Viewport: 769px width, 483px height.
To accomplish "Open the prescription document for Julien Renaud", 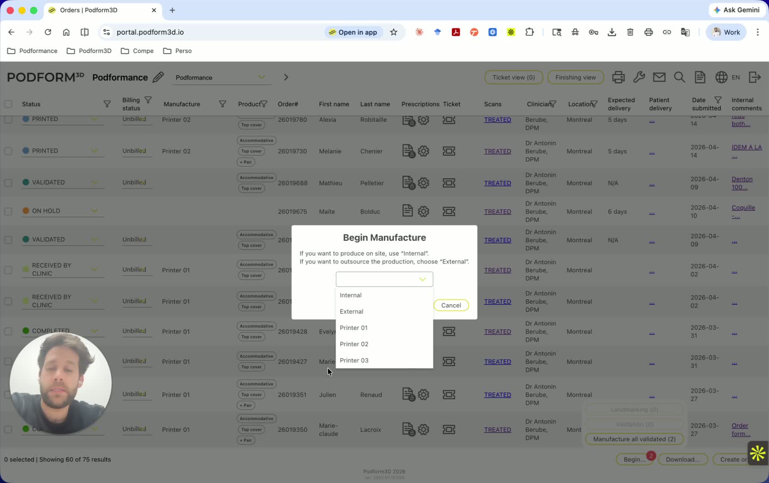I will (x=408, y=395).
